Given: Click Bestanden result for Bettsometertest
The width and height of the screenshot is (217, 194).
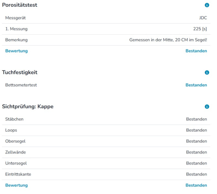Looking at the screenshot, I should (x=196, y=85).
